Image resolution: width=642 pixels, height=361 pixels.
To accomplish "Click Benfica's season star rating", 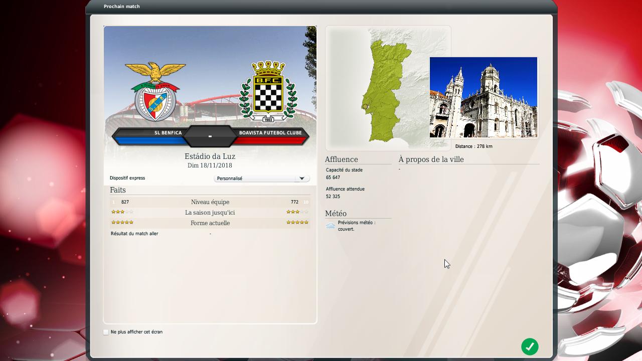I will coord(122,212).
